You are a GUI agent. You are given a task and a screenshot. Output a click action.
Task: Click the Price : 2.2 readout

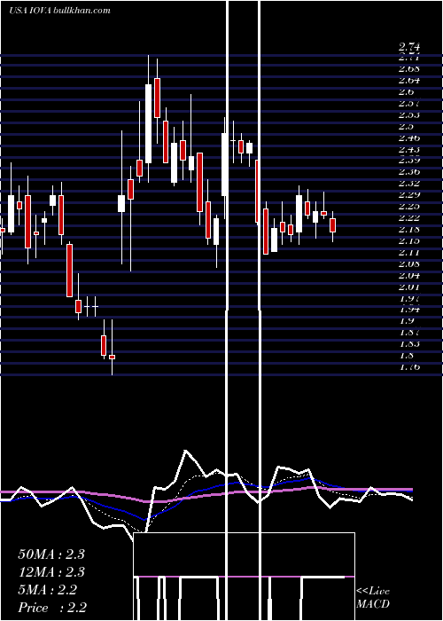(x=52, y=608)
